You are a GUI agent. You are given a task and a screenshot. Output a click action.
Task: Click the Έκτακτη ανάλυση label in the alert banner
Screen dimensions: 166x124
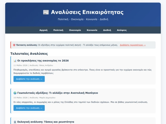pyautogui.click(x=27, y=45)
